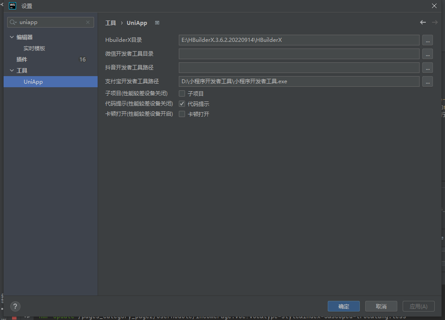This screenshot has width=445, height=320.
Task: Collapse the 工具 tree section
Action: (x=12, y=71)
